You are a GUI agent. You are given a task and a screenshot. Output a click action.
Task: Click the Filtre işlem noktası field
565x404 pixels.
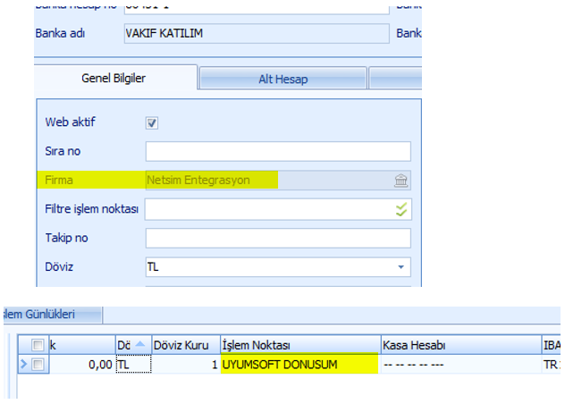click(x=278, y=209)
